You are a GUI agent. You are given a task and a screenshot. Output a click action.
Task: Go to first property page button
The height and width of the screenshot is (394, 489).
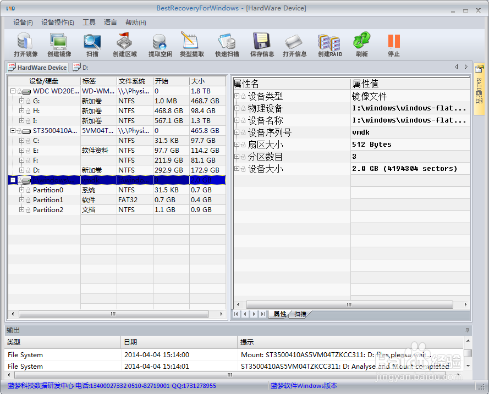[x=236, y=314]
